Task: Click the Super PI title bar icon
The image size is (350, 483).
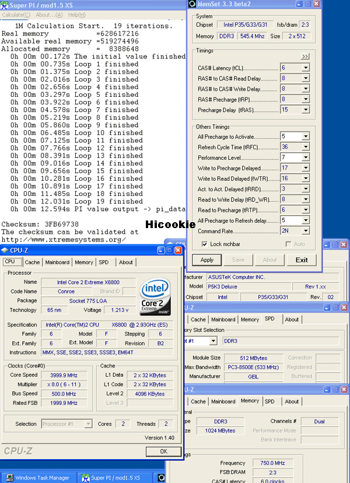Action: click(4, 5)
